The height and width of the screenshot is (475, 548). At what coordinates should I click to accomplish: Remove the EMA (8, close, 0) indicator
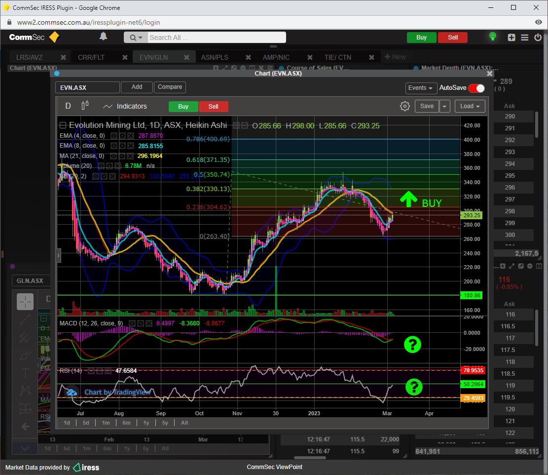[x=130, y=146]
